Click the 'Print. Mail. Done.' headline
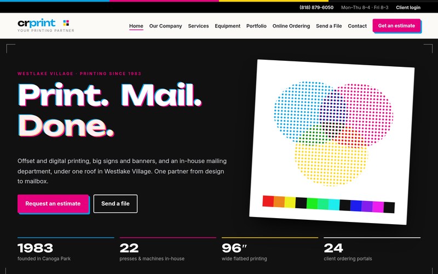The width and height of the screenshot is (438, 274). pyautogui.click(x=109, y=110)
